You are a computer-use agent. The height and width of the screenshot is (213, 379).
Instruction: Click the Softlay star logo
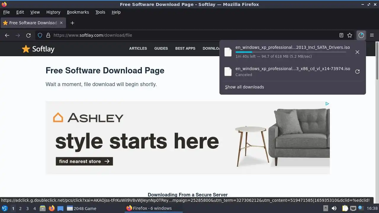(x=26, y=49)
